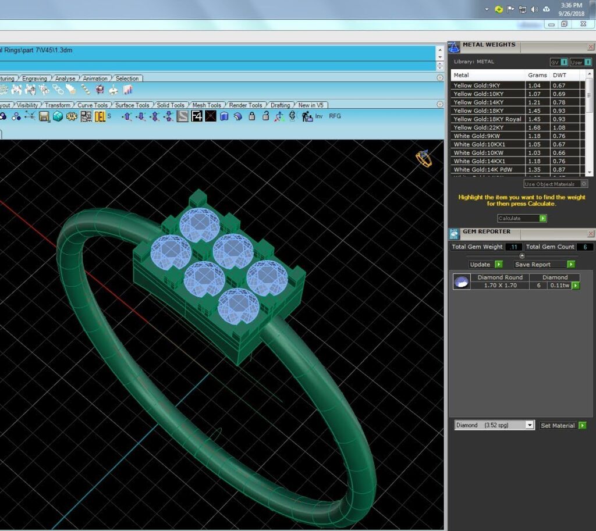The image size is (596, 531).
Task: Click the gear icon right of Selection tabs
Action: pyautogui.click(x=440, y=78)
